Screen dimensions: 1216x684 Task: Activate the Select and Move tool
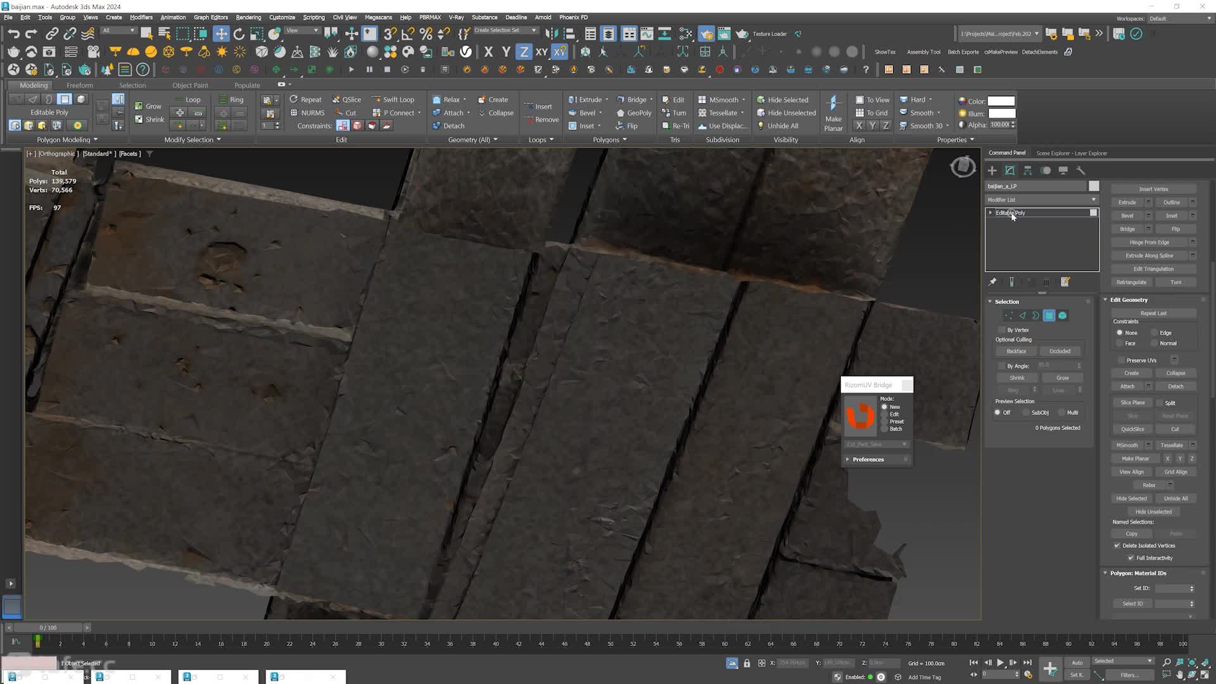point(220,34)
